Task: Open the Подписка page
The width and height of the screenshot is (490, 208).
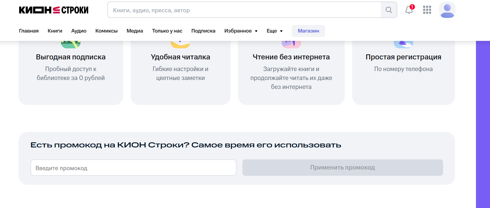Action: (x=203, y=31)
